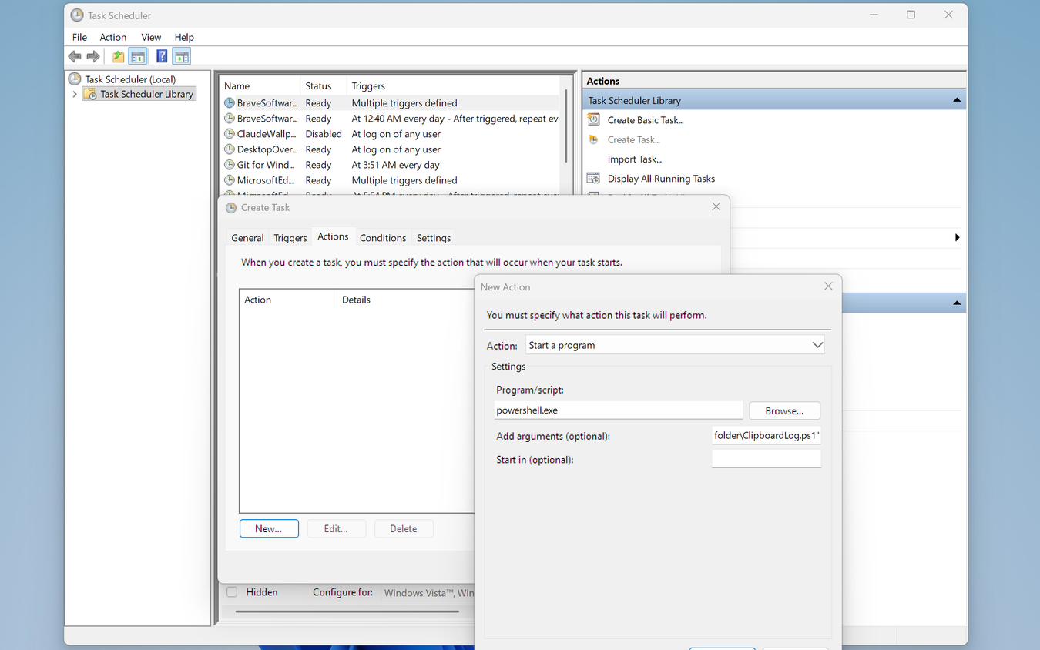This screenshot has height=650, width=1040.
Task: Click the clock icon of Git for Wind... task
Action: point(230,165)
